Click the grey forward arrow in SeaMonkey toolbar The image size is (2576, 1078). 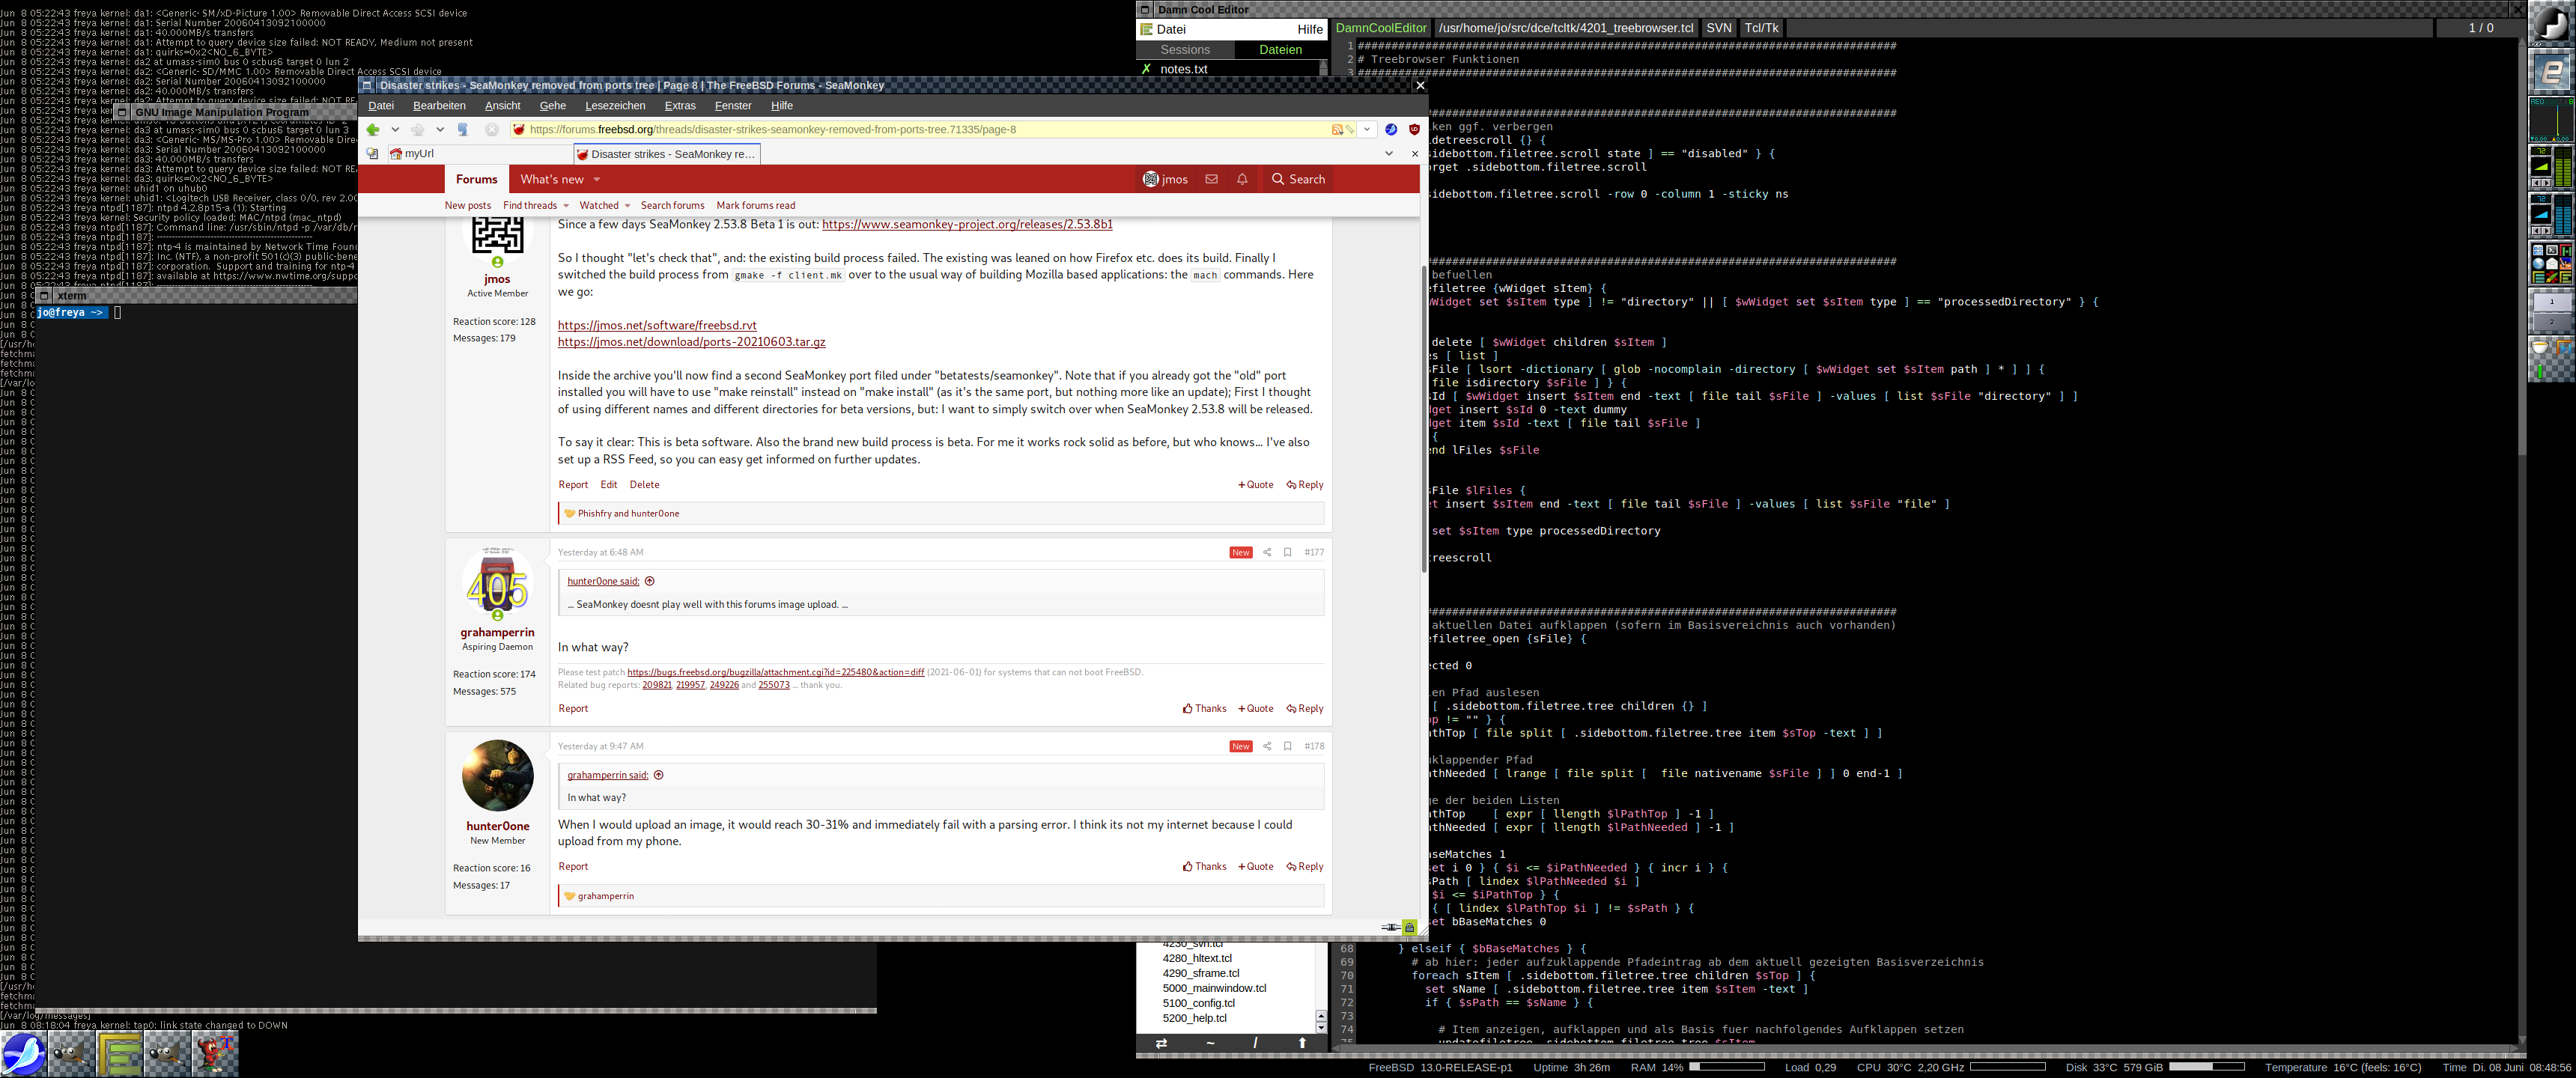point(418,129)
